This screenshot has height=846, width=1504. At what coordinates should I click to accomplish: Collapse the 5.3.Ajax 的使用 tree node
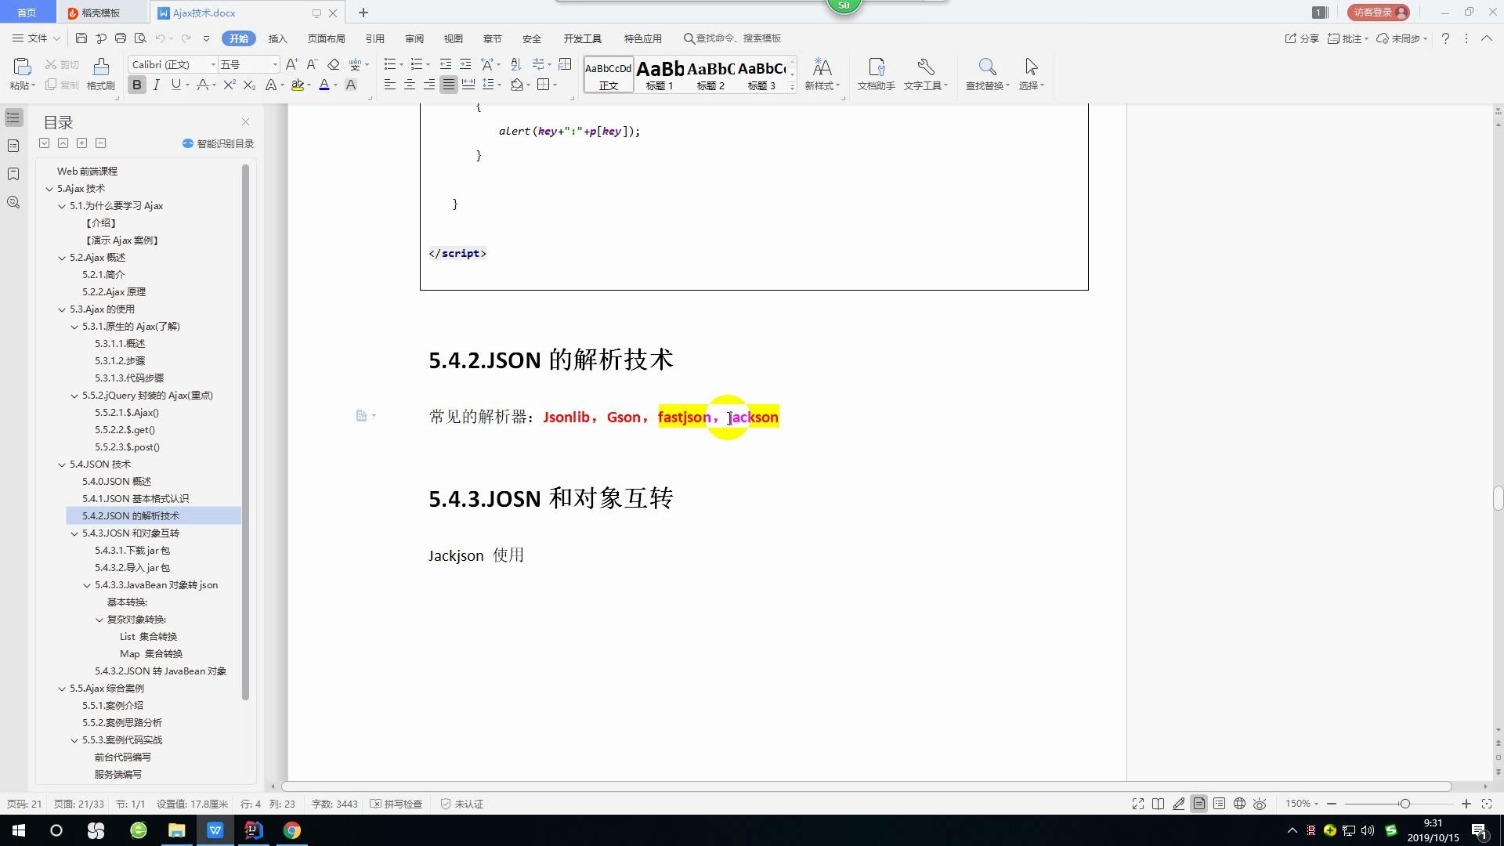point(62,309)
